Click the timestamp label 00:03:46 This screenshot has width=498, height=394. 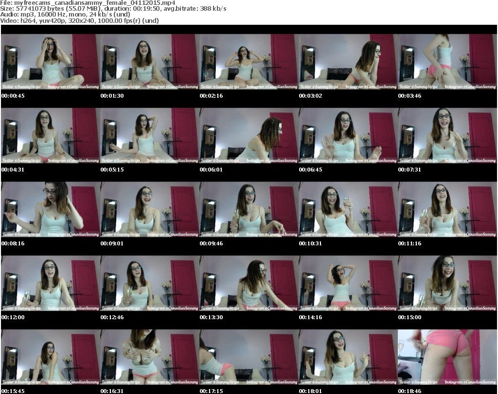409,96
